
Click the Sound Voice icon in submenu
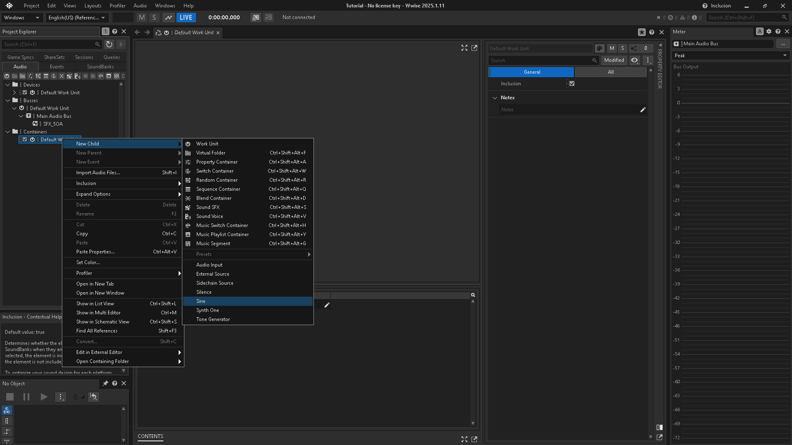pos(188,216)
